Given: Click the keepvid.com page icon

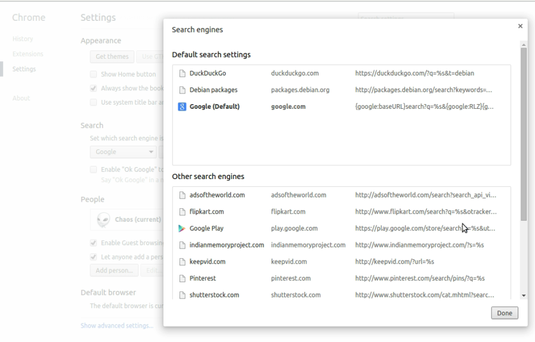Looking at the screenshot, I should pos(182,262).
